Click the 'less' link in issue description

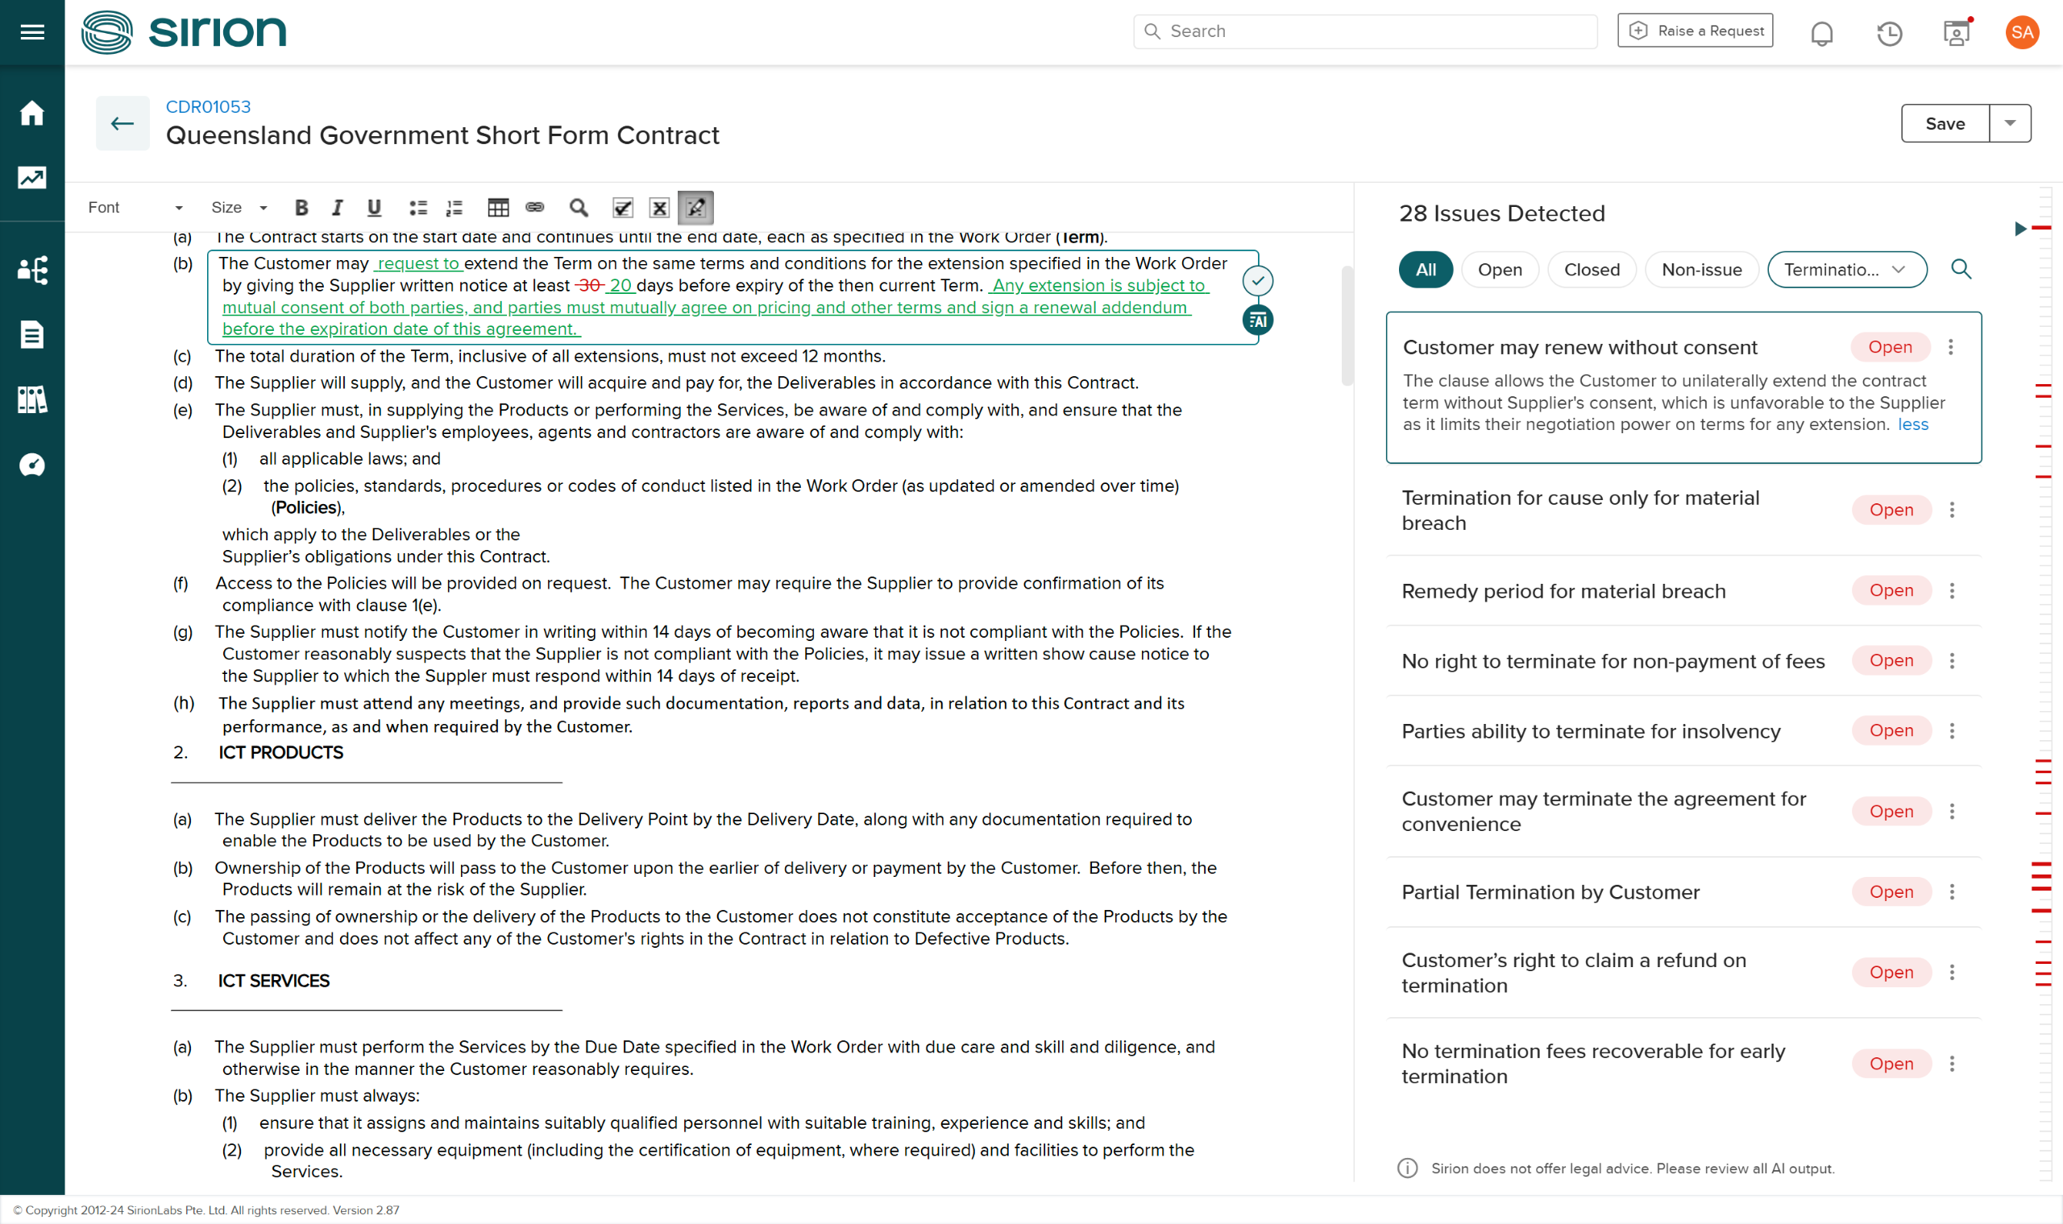1913,424
